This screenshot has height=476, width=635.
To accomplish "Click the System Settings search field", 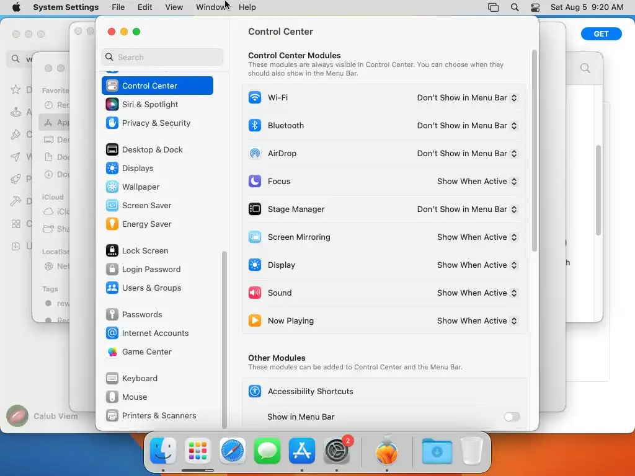I will 162,57.
